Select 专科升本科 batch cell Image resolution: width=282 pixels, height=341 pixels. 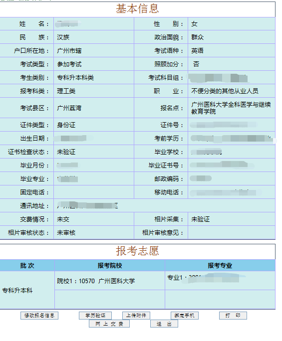(17, 290)
